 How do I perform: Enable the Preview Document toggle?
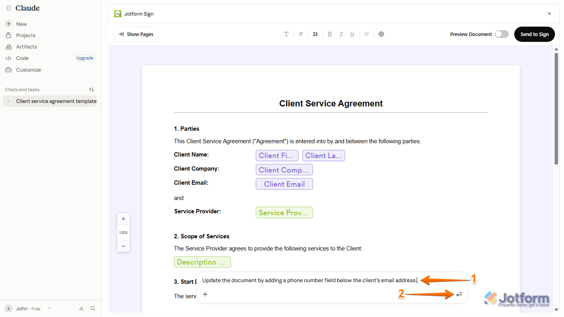pos(502,34)
